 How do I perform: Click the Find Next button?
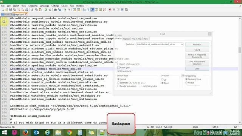[197, 45]
